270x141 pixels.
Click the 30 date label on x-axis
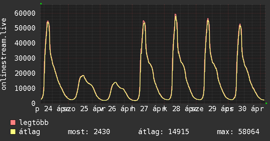[242, 109]
